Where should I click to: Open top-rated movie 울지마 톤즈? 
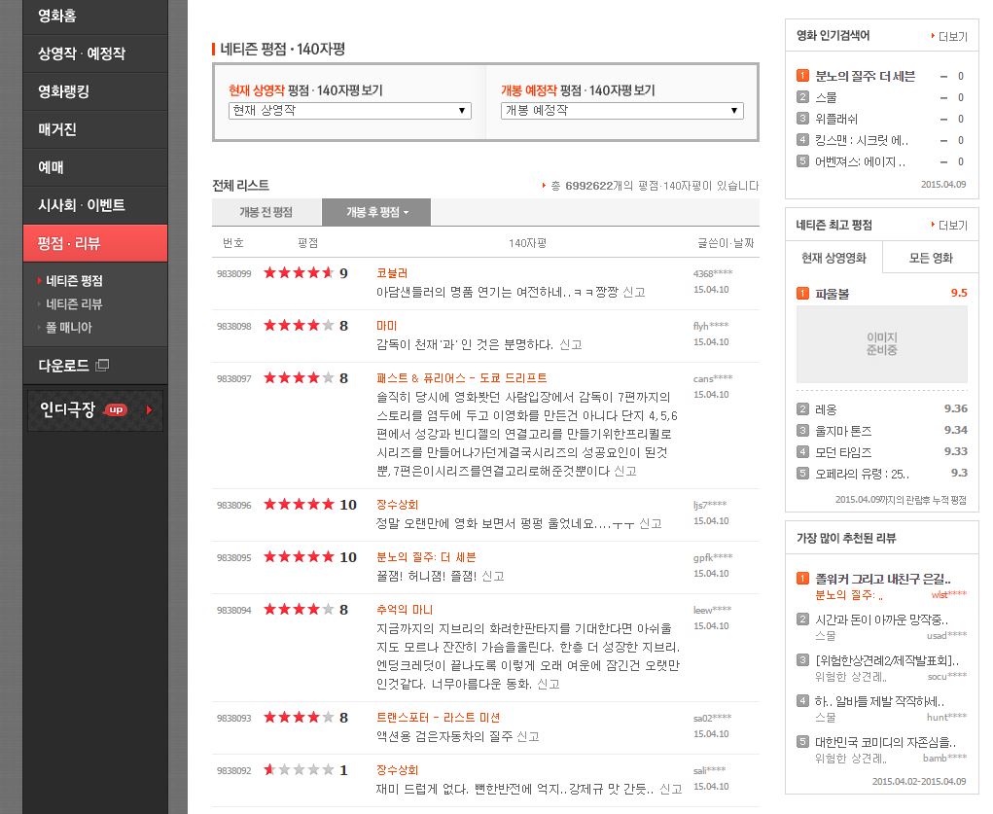(843, 432)
